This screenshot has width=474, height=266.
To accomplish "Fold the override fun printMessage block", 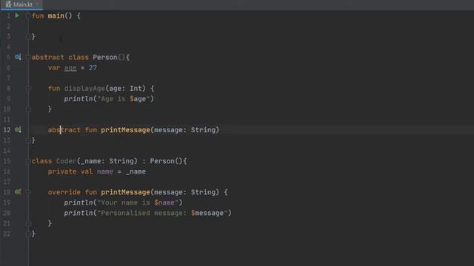I will (x=28, y=192).
